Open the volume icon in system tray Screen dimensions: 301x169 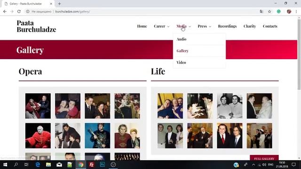tap(264, 165)
